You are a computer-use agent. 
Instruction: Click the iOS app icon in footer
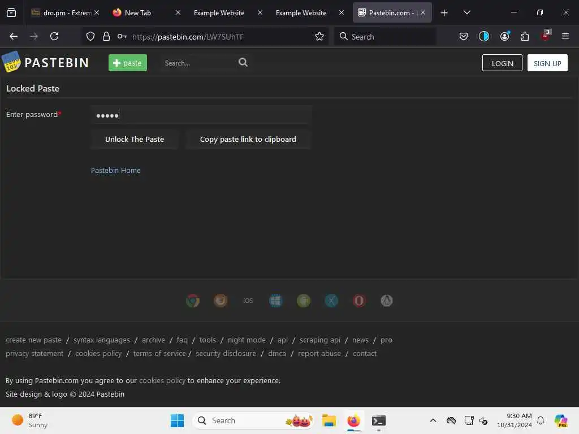pos(248,301)
